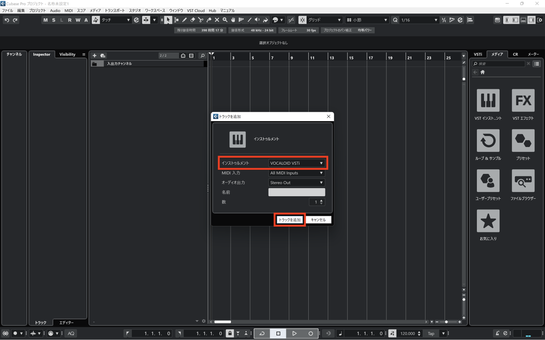Adjust the horizontal zoom slider at bottom right
The image size is (545, 340).
[x=446, y=322]
